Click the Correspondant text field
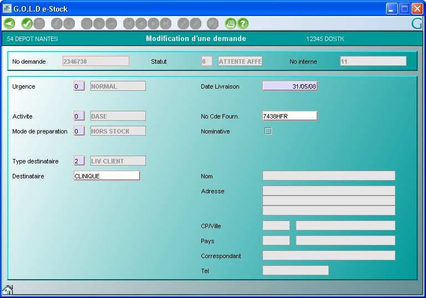 pyautogui.click(x=328, y=256)
